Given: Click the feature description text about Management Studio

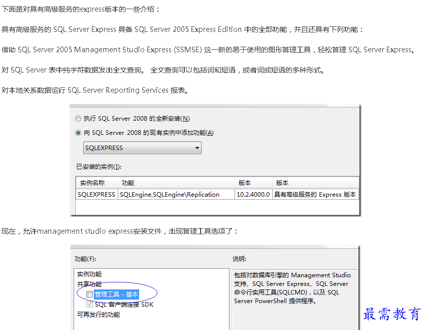Looking at the screenshot, I should 292,288.
